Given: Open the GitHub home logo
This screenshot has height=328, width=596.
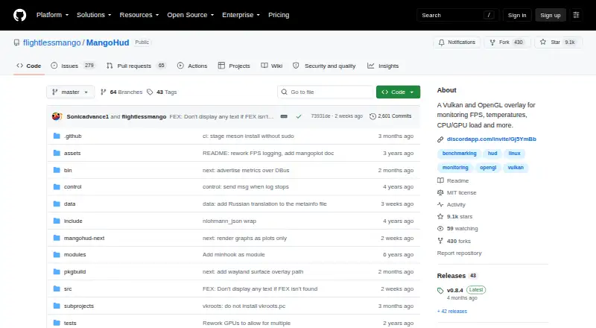Looking at the screenshot, I should (x=20, y=15).
